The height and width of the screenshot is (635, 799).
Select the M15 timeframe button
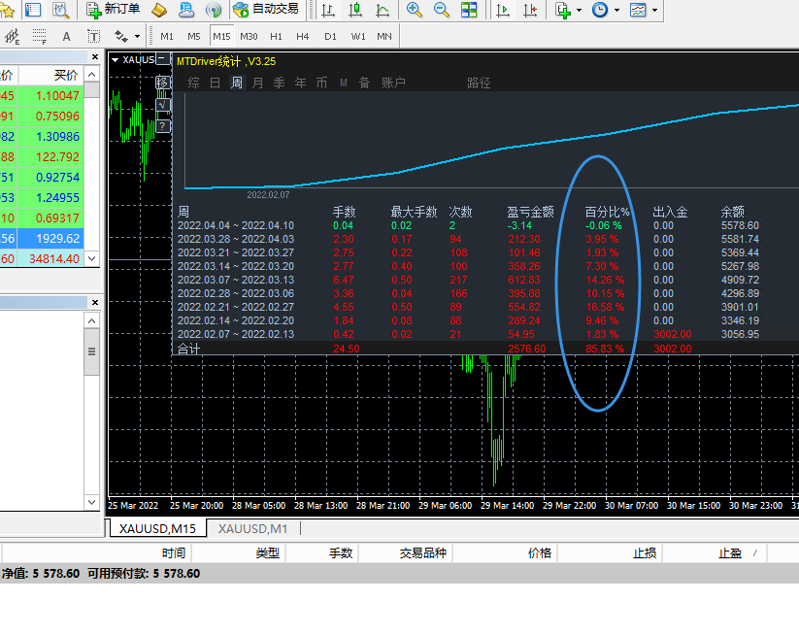tap(221, 36)
